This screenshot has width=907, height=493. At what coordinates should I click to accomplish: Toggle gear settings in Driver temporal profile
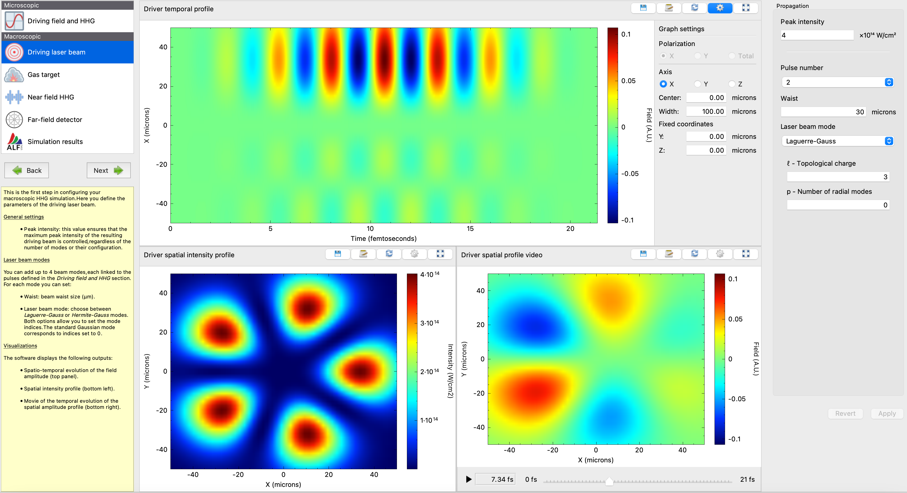[720, 8]
